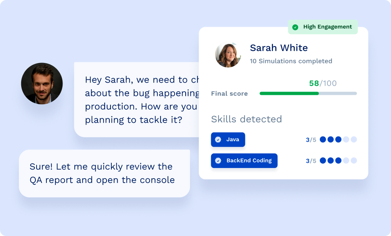The width and height of the screenshot is (391, 236).
Task: Click the BackEnd Coding skill label text
Action: pyautogui.click(x=249, y=160)
